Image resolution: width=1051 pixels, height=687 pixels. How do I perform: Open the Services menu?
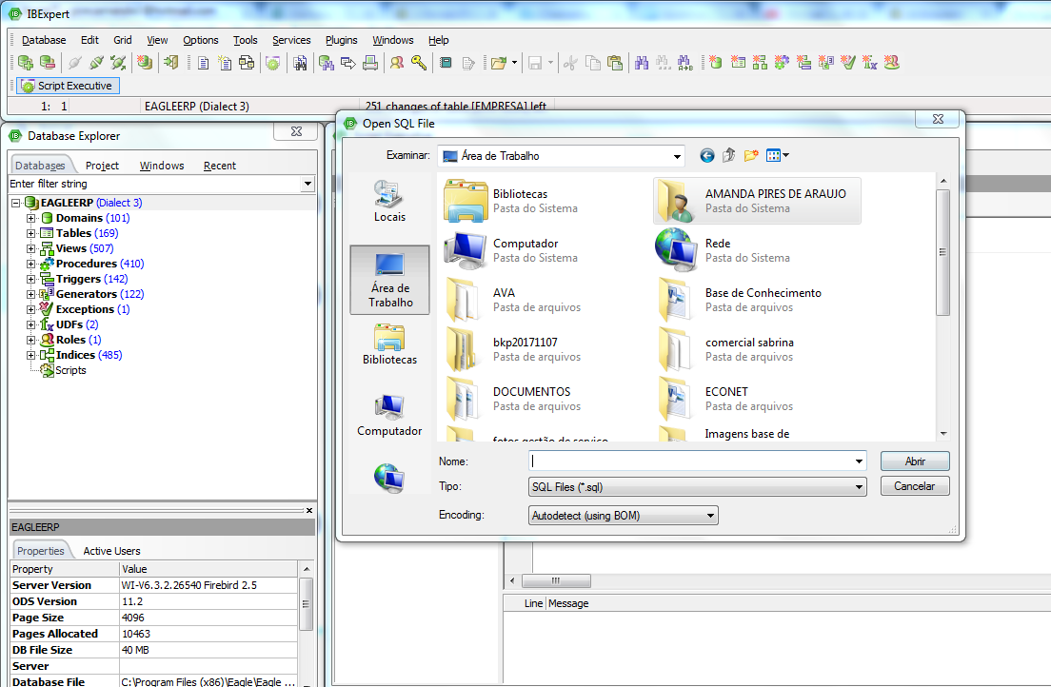pos(291,40)
